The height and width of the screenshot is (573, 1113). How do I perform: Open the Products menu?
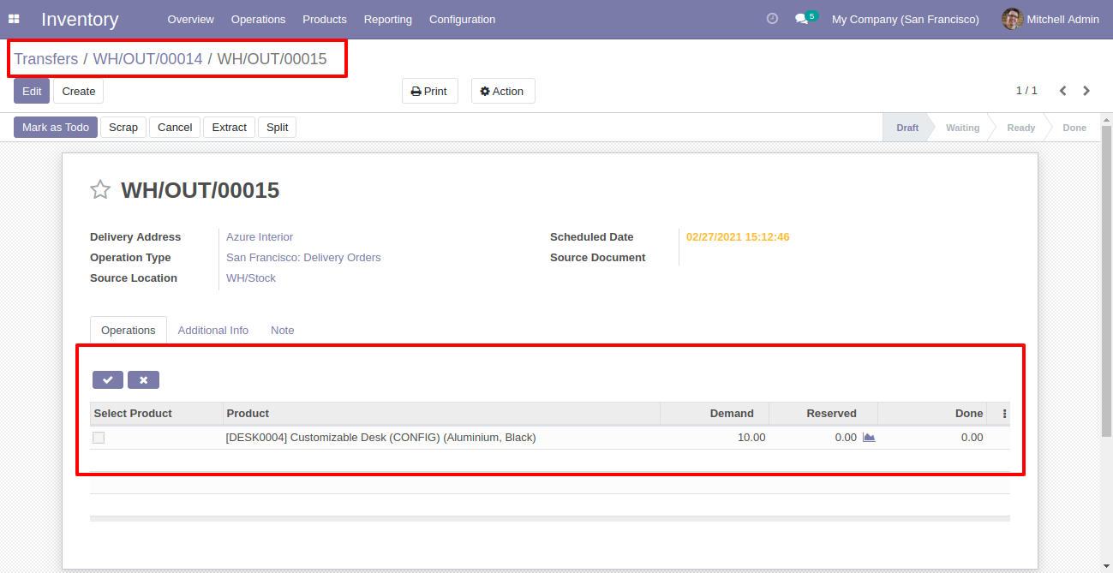325,19
